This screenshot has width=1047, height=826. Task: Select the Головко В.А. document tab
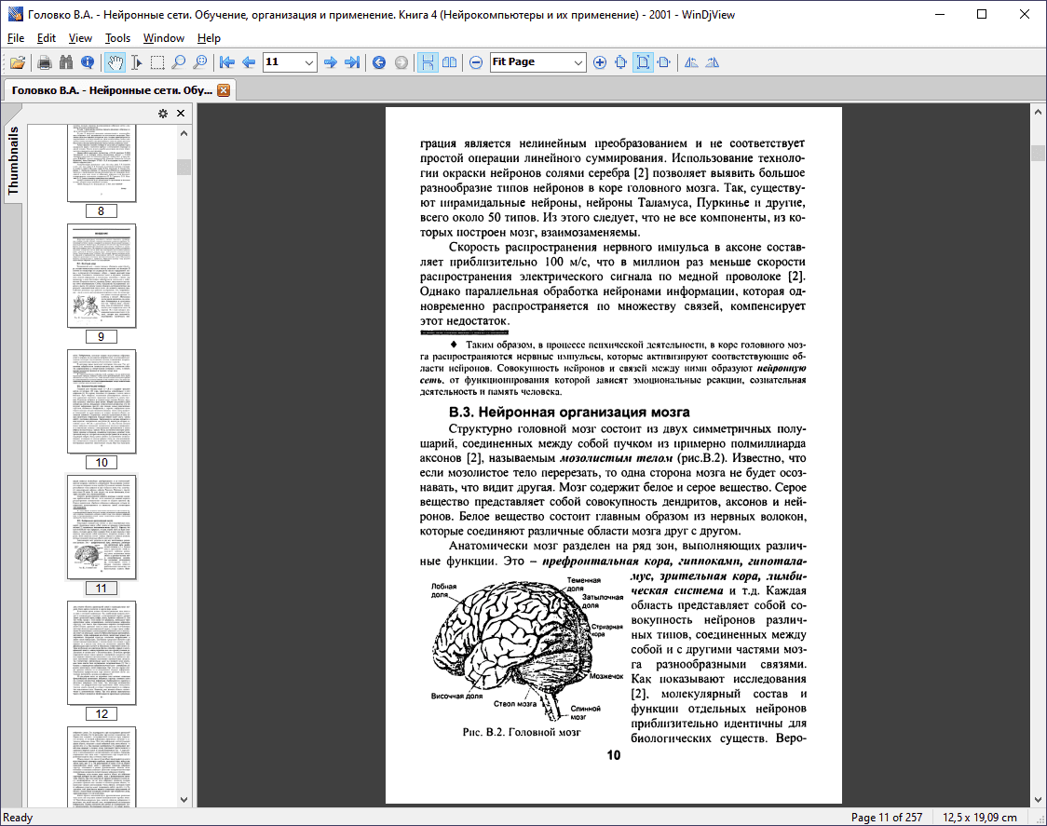tap(112, 90)
